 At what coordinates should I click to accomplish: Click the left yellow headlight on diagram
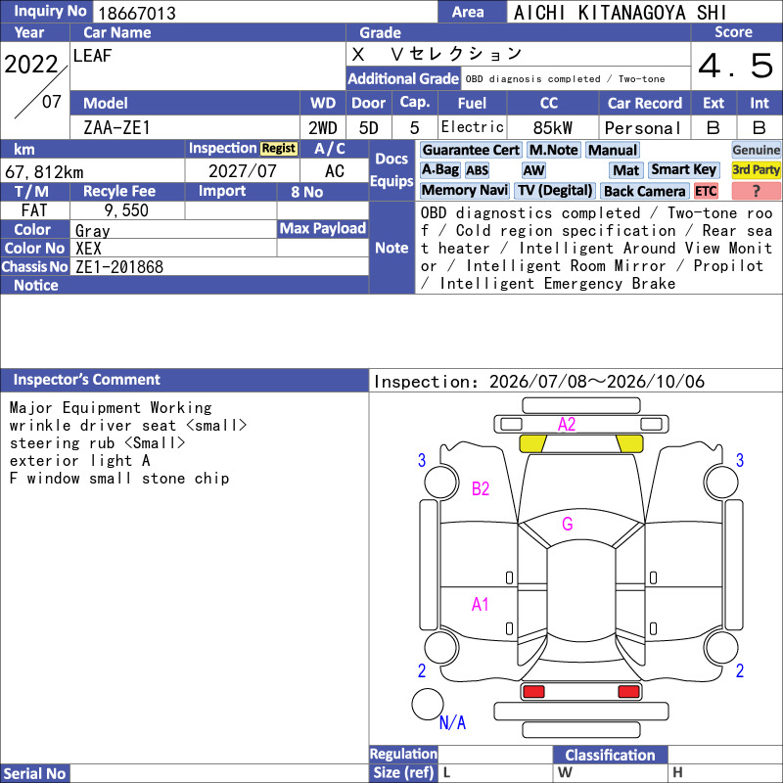pos(532,443)
